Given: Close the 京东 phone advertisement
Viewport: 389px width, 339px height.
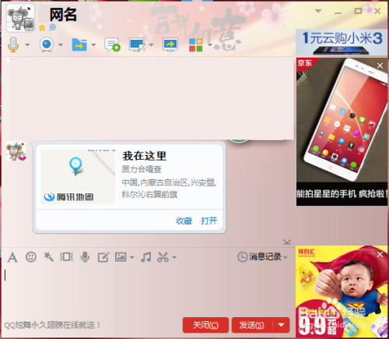Looking at the screenshot, I should (x=380, y=65).
